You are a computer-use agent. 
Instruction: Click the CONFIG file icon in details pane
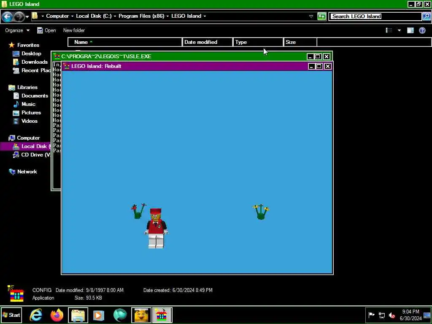click(16, 294)
